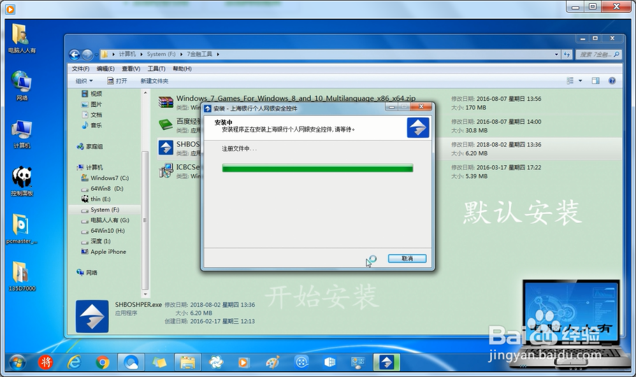636x377 pixels.
Task: Open 电脑人人有 (G:) drive
Action: point(105,220)
